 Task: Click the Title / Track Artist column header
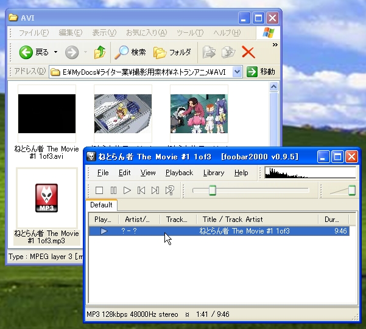(258, 220)
